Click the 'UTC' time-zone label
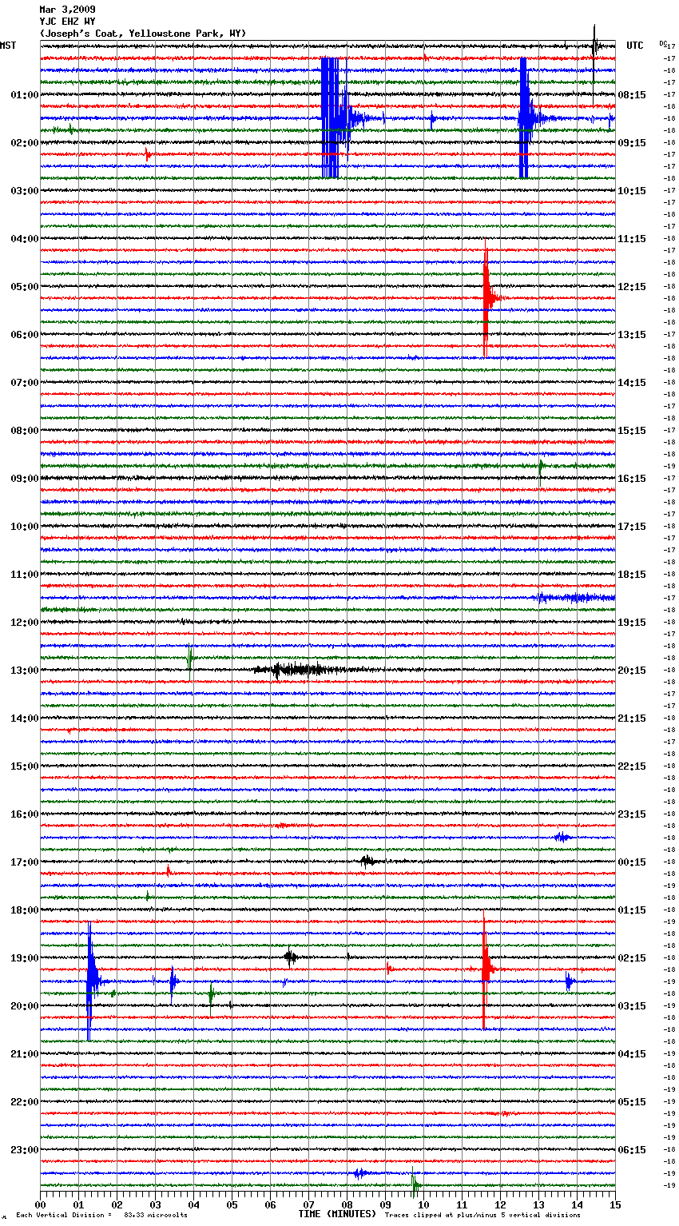 635,46
